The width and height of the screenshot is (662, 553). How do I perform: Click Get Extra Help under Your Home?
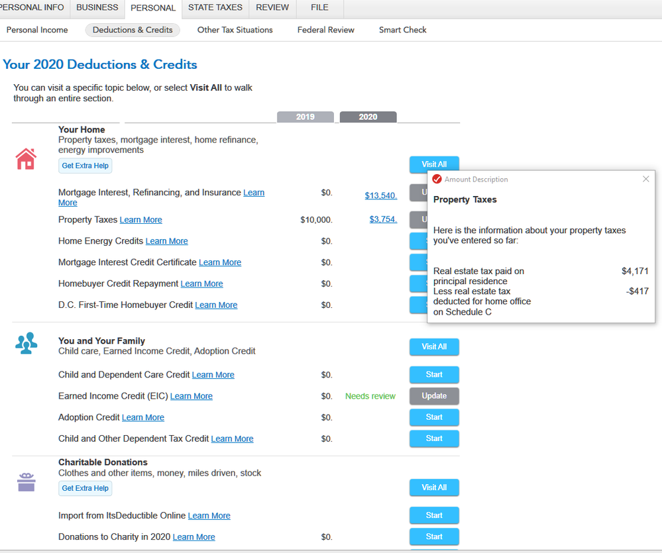[x=85, y=166]
